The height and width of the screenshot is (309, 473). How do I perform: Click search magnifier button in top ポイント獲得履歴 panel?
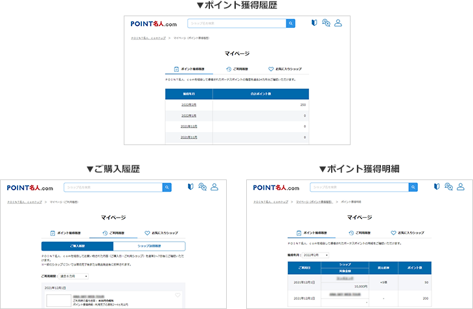pyautogui.click(x=290, y=23)
